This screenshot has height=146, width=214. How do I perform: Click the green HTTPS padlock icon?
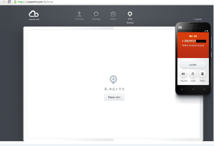tap(15, 2)
